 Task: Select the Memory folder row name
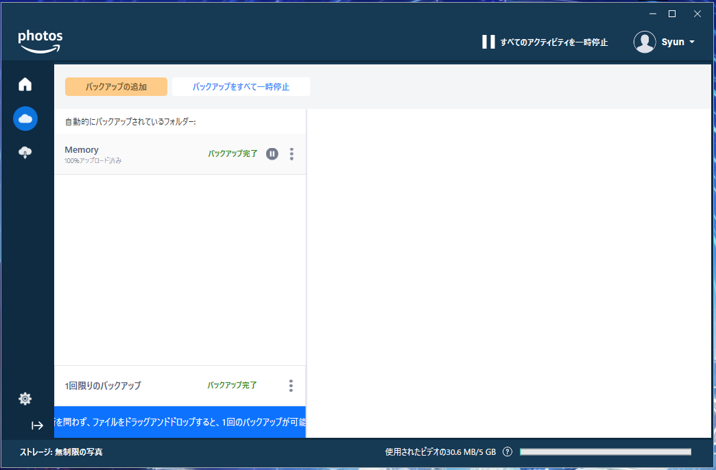coord(82,149)
